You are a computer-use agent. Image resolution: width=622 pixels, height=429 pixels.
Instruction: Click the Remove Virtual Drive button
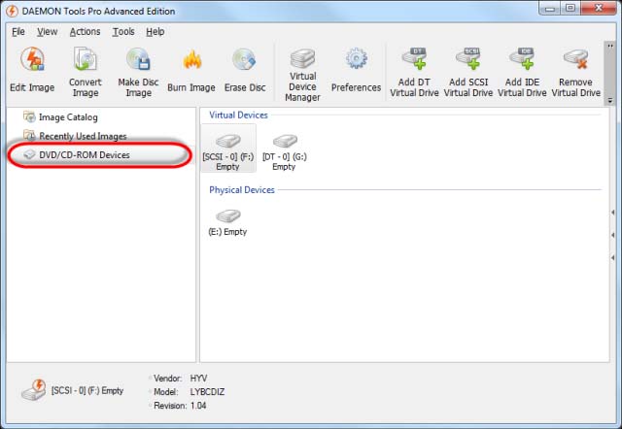pyautogui.click(x=576, y=72)
